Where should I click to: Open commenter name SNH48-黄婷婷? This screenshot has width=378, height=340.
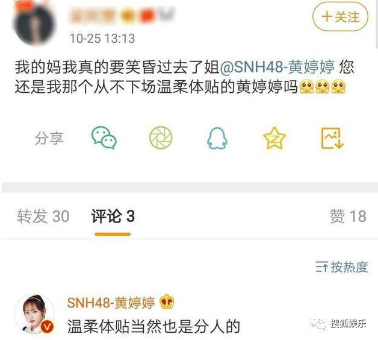[x=111, y=303]
